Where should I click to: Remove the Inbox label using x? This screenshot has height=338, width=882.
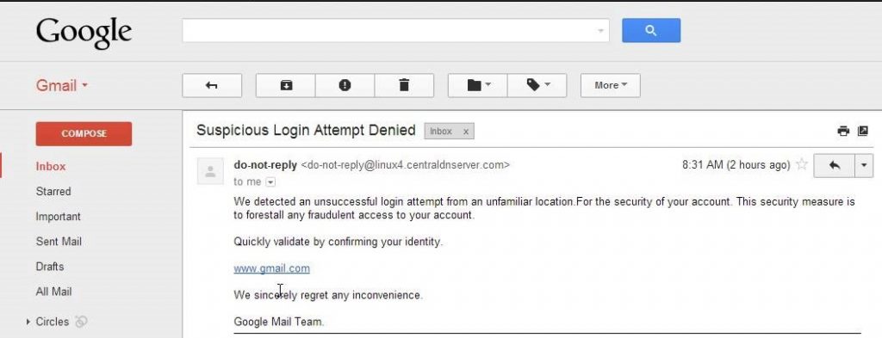coord(466,132)
